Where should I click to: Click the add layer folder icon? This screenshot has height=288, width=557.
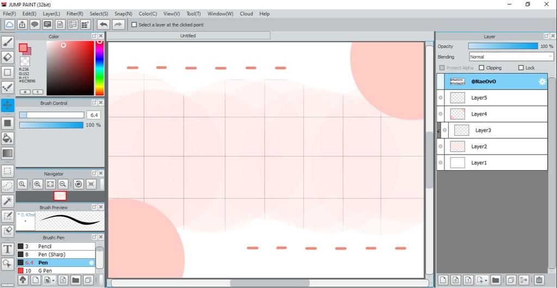click(x=496, y=280)
